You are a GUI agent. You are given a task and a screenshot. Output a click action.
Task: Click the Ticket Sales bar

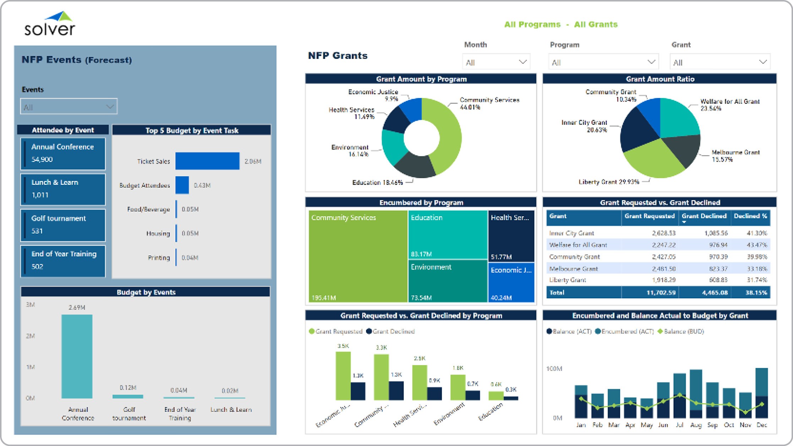[x=207, y=161]
